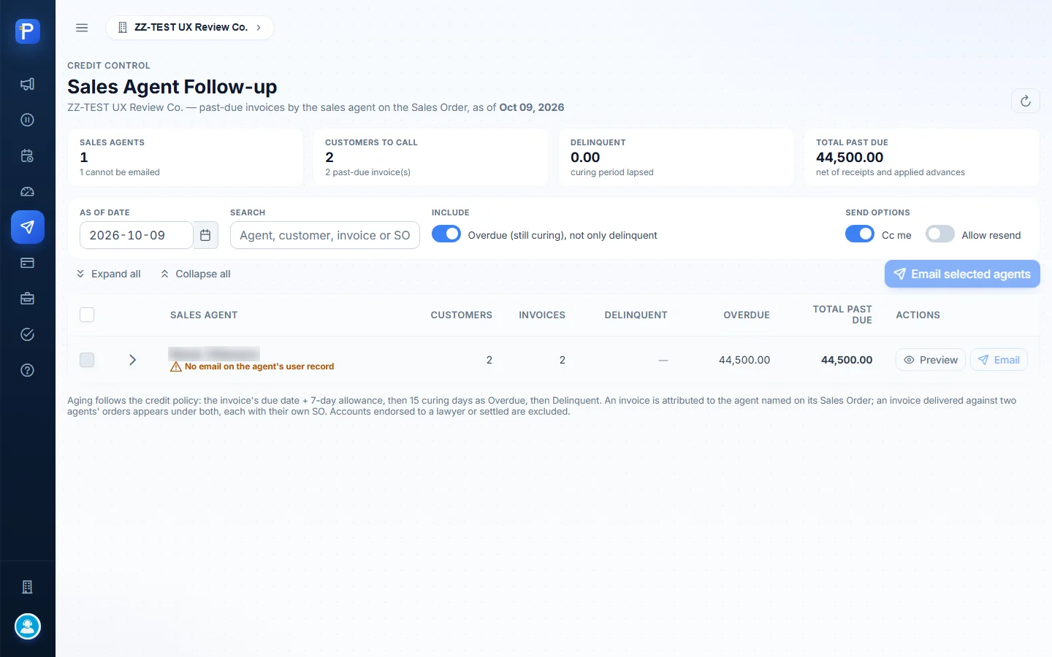Tick the select-all header checkbox
Screen dimensions: 1052x657
coord(87,315)
